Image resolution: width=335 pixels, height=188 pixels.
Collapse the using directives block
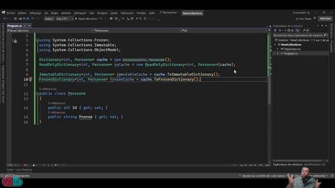[37, 40]
